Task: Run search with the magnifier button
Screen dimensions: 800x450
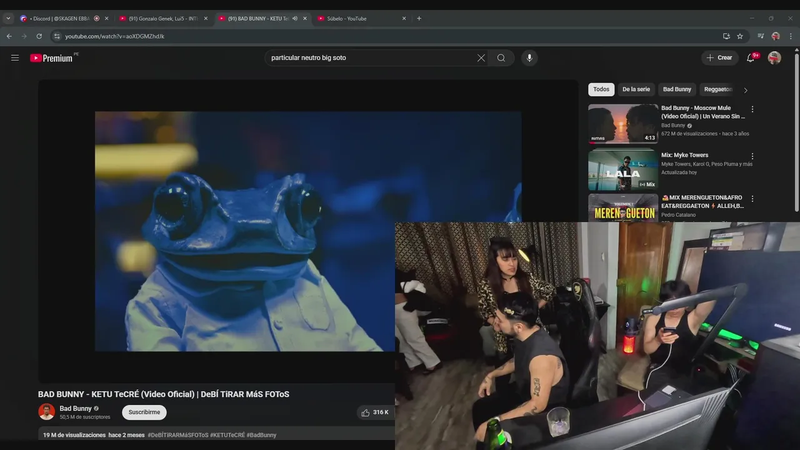Action: coord(501,57)
